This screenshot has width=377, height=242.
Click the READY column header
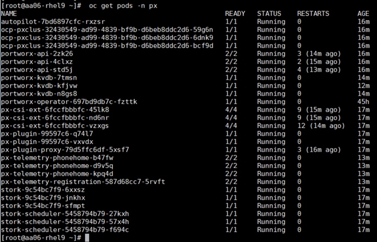235,13
